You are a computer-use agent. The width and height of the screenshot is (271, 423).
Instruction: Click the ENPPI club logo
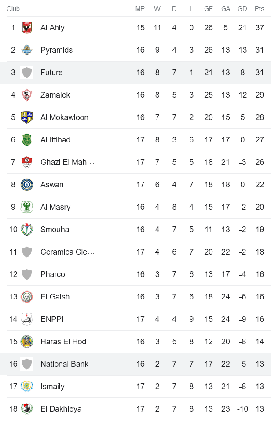(x=27, y=319)
